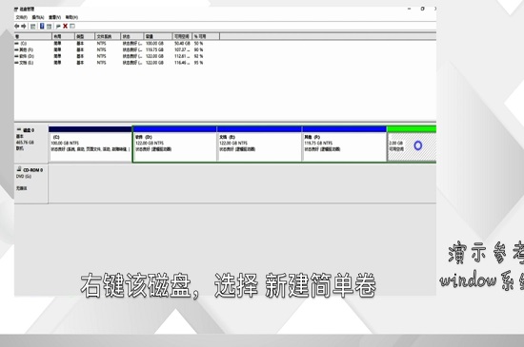Click the blue Help toolbar icon
The width and height of the screenshot is (524, 347).
coord(42,26)
